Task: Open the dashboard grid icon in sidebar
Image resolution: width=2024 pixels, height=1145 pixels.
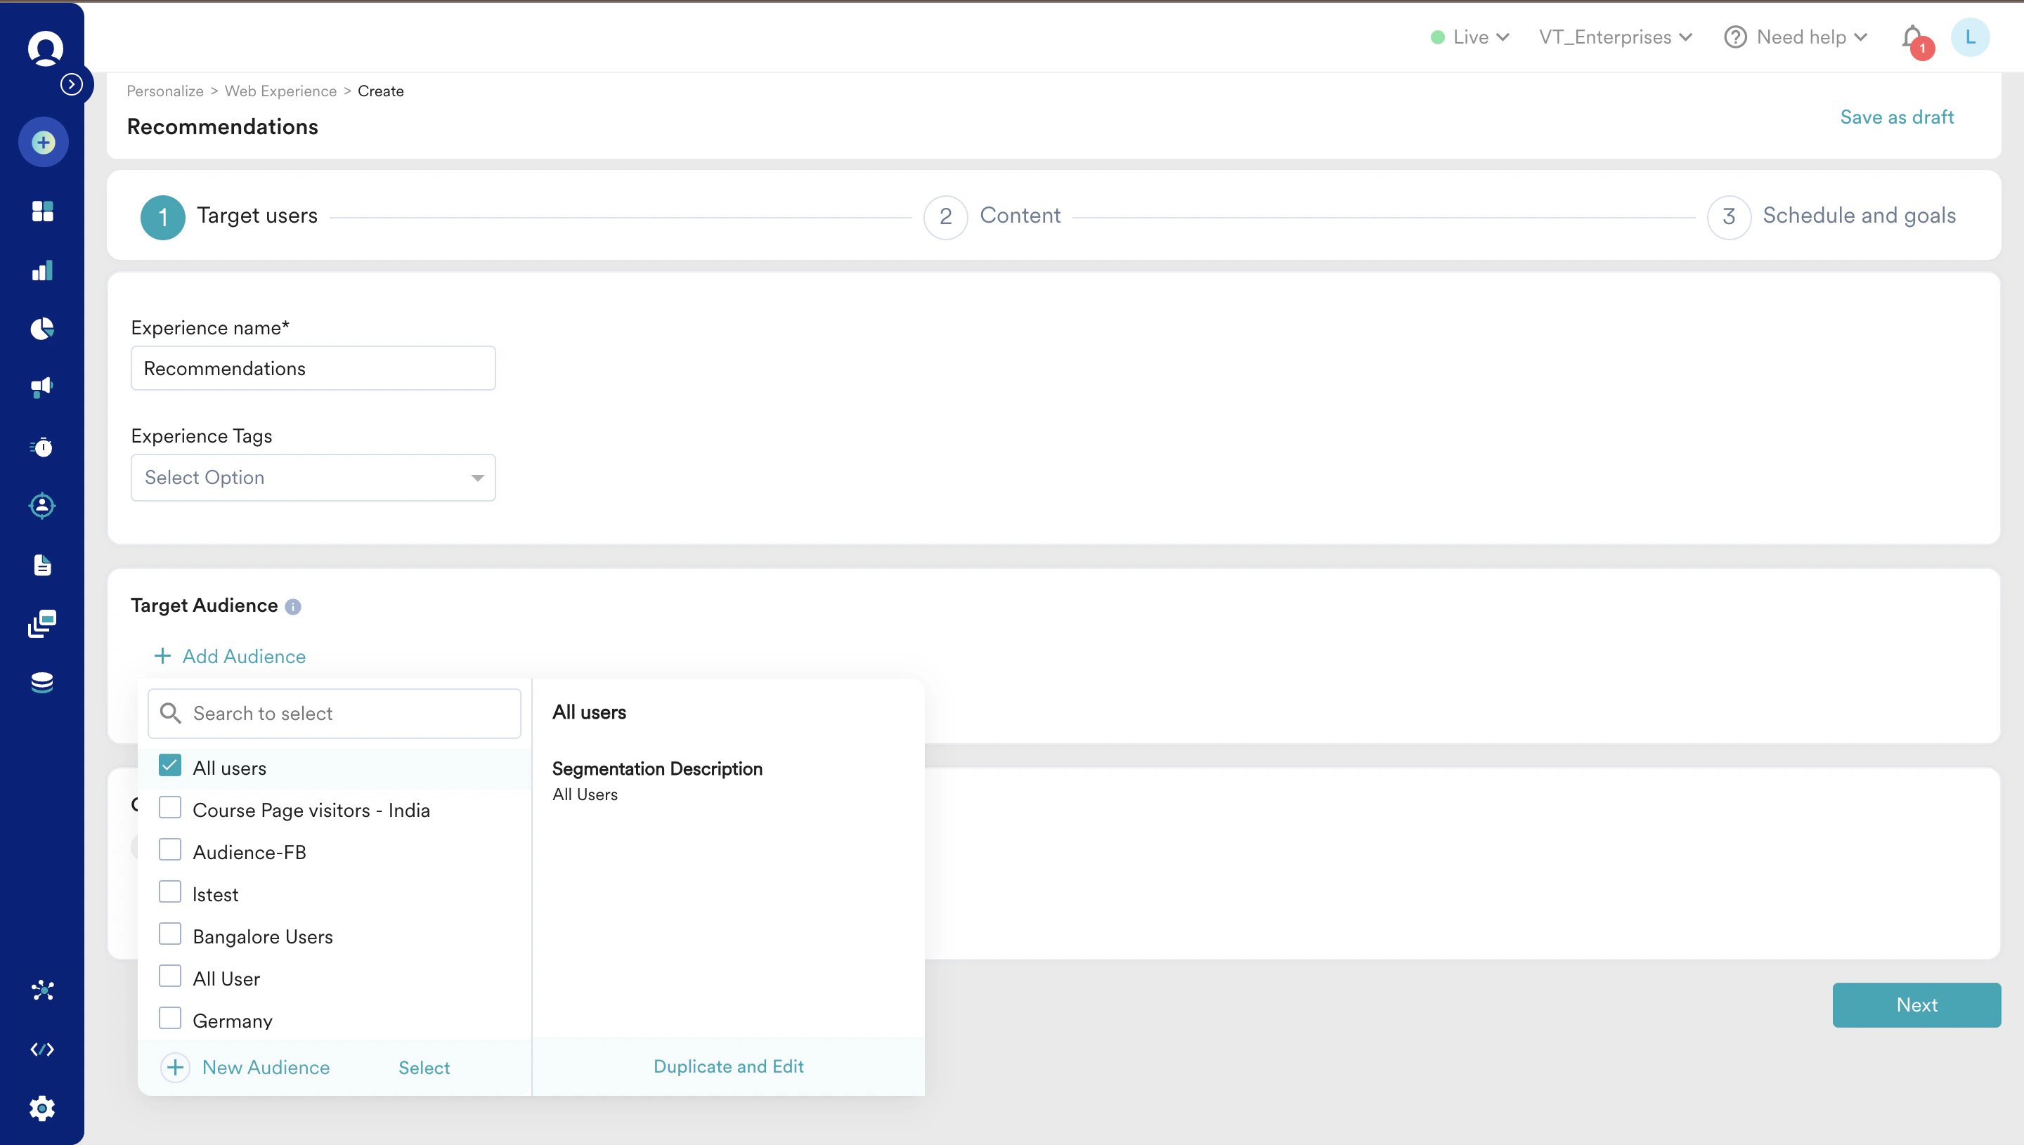Action: pos(42,211)
